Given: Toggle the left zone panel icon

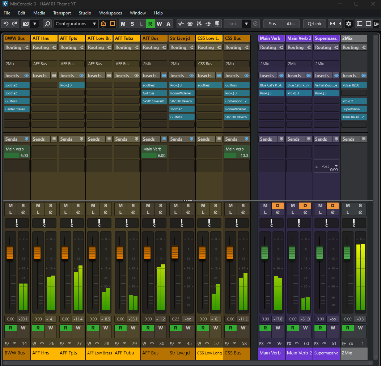Looking at the screenshot, I should coord(360,24).
